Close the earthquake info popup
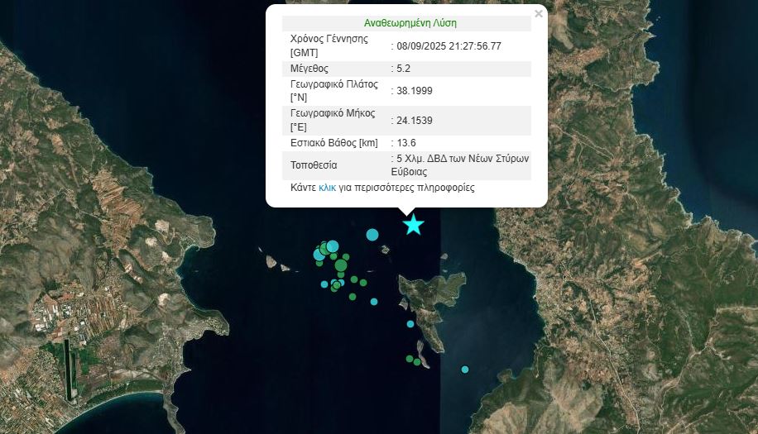Viewport: 758px width, 434px height. point(539,13)
